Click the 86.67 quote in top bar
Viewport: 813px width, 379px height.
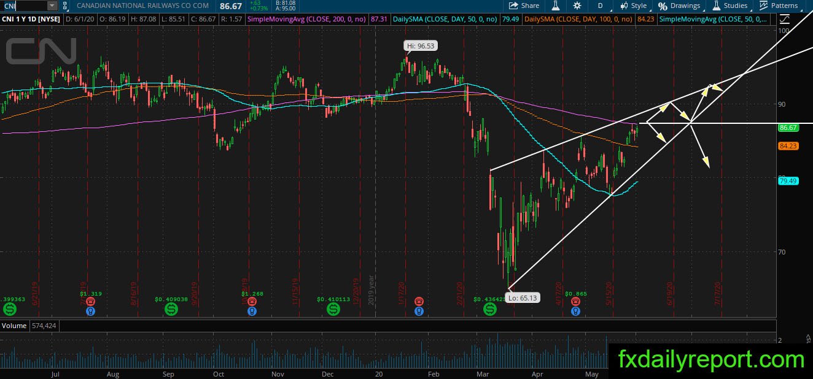coord(231,6)
